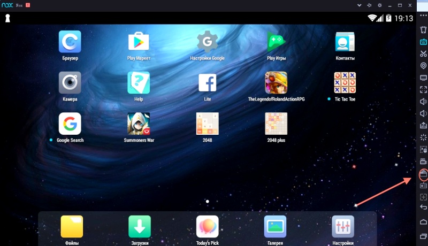Click the add APK file icon
The image size is (428, 246).
[x=423, y=126]
